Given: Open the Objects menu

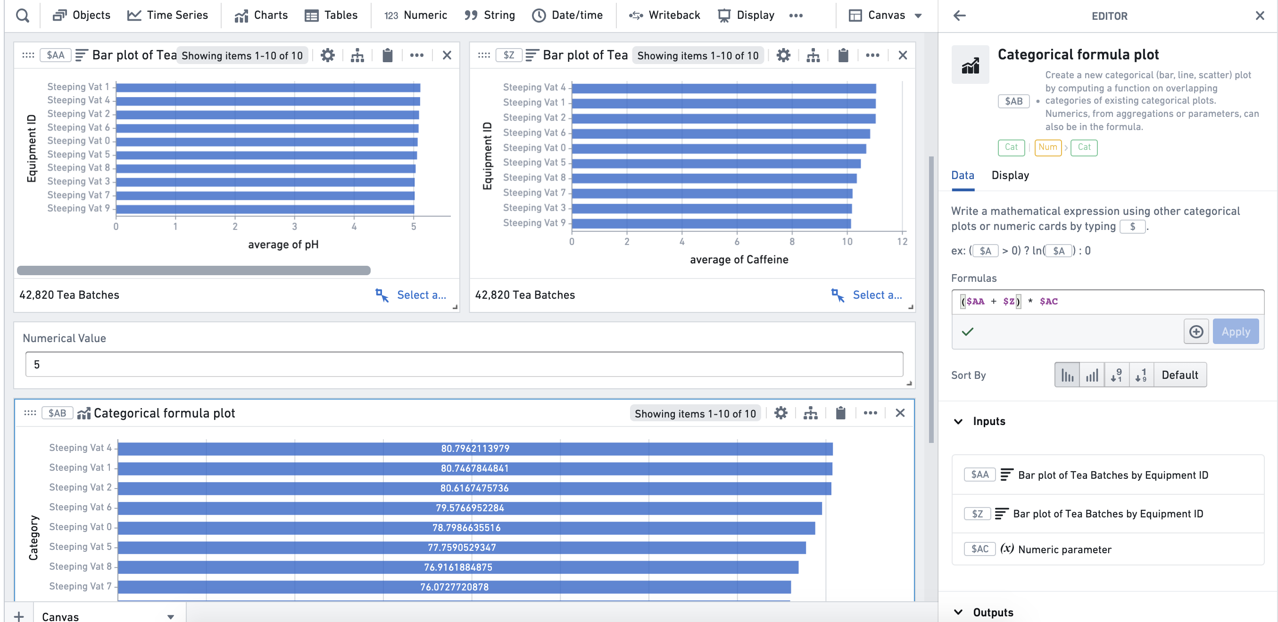Looking at the screenshot, I should 82,16.
